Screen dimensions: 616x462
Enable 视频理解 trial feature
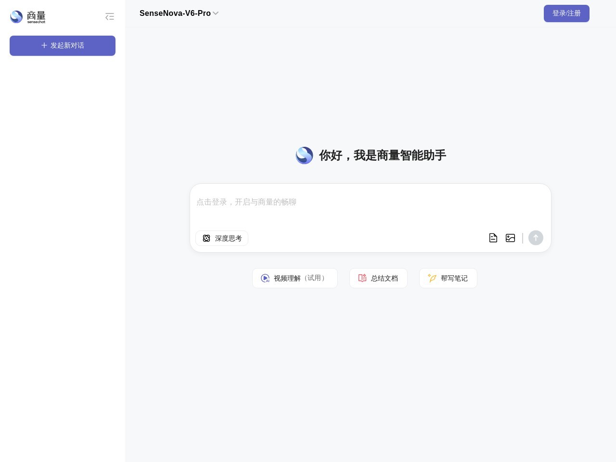(x=295, y=278)
